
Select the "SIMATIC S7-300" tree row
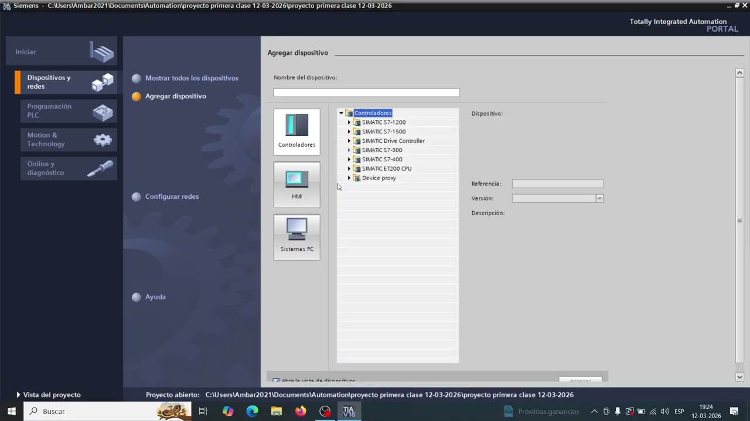coord(382,150)
